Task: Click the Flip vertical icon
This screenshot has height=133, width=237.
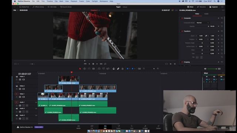Action: (201, 58)
